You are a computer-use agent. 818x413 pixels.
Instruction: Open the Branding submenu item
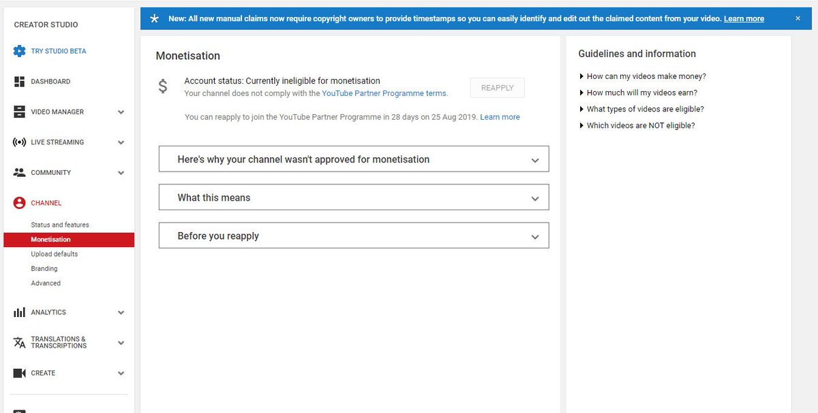(44, 269)
